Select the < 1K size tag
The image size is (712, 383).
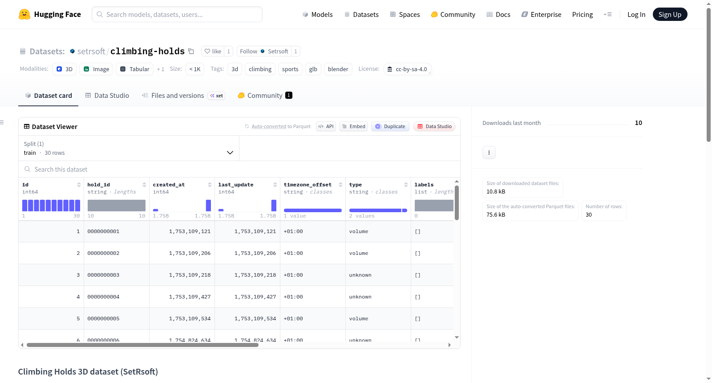click(x=195, y=69)
